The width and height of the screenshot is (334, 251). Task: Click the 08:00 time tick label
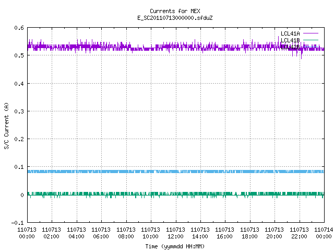[126, 236]
